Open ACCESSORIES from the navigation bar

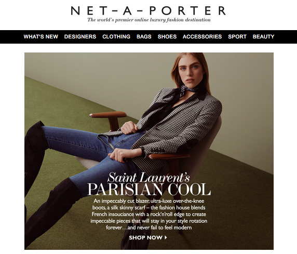[x=202, y=36]
